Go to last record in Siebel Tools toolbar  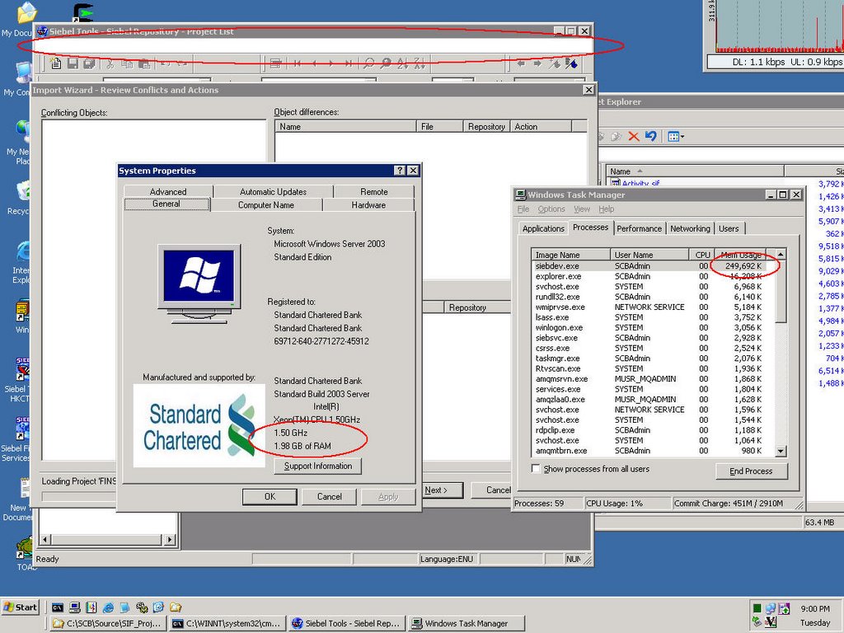(349, 63)
